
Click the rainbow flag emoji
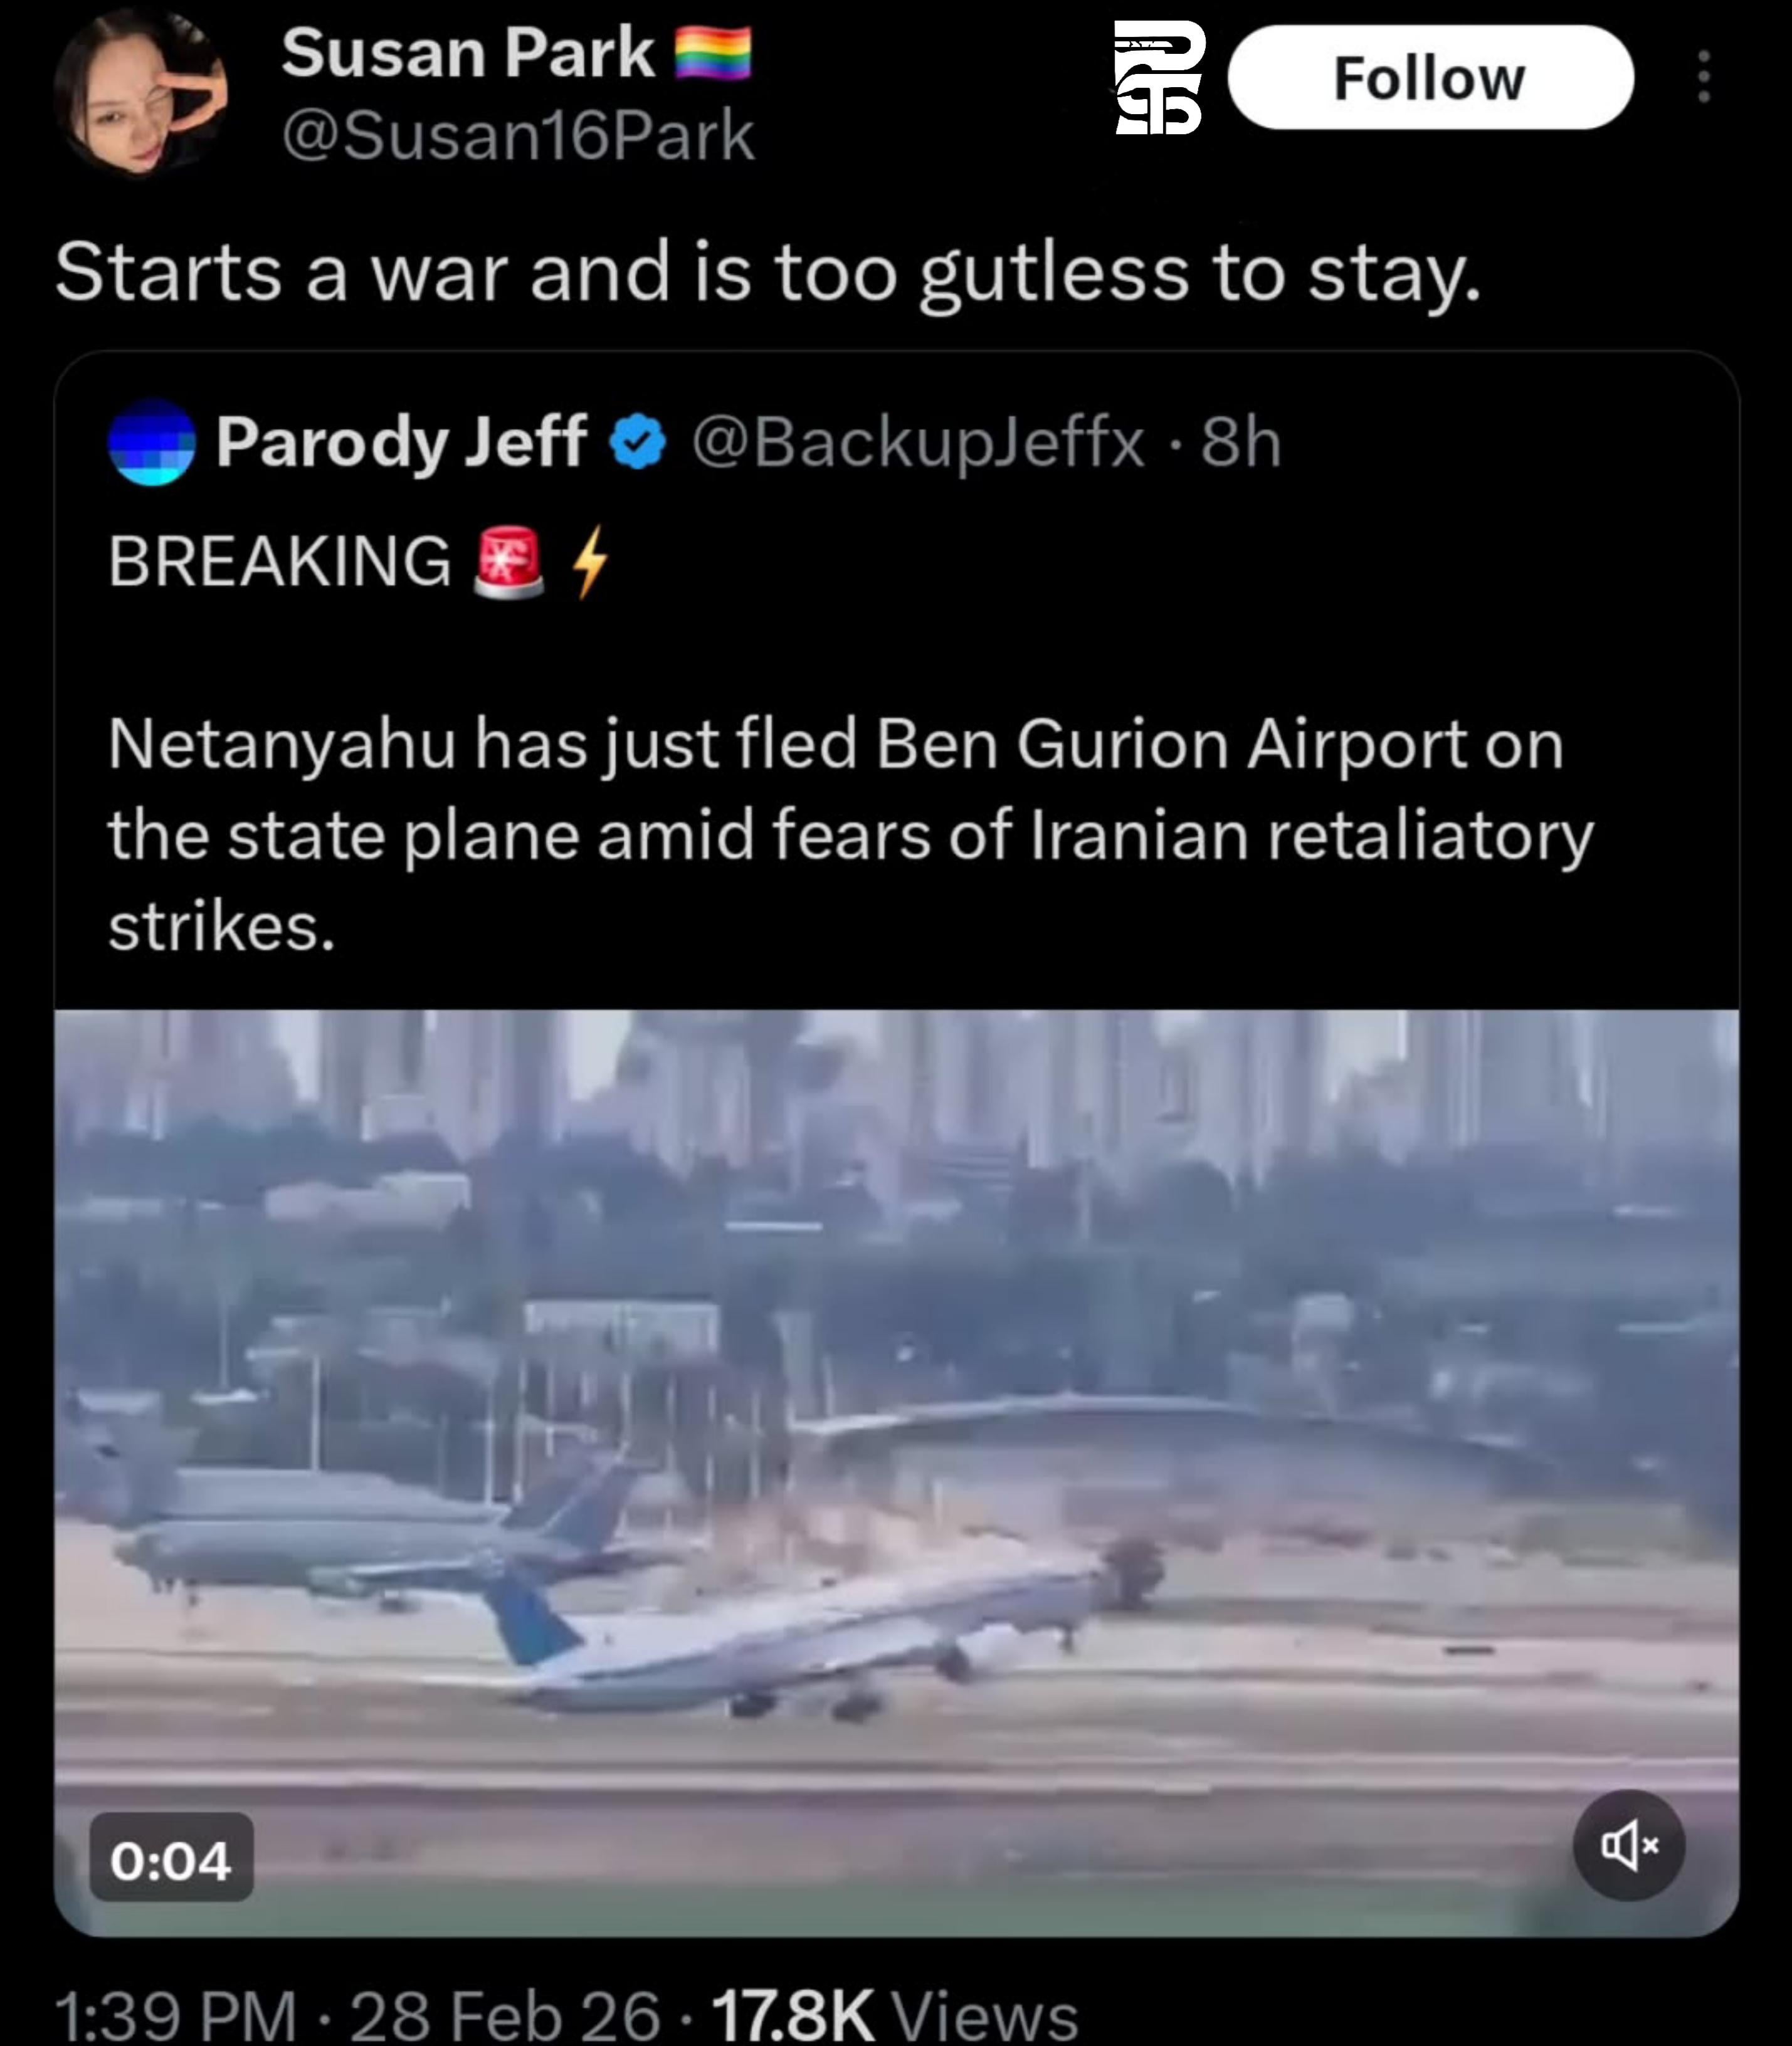713,53
